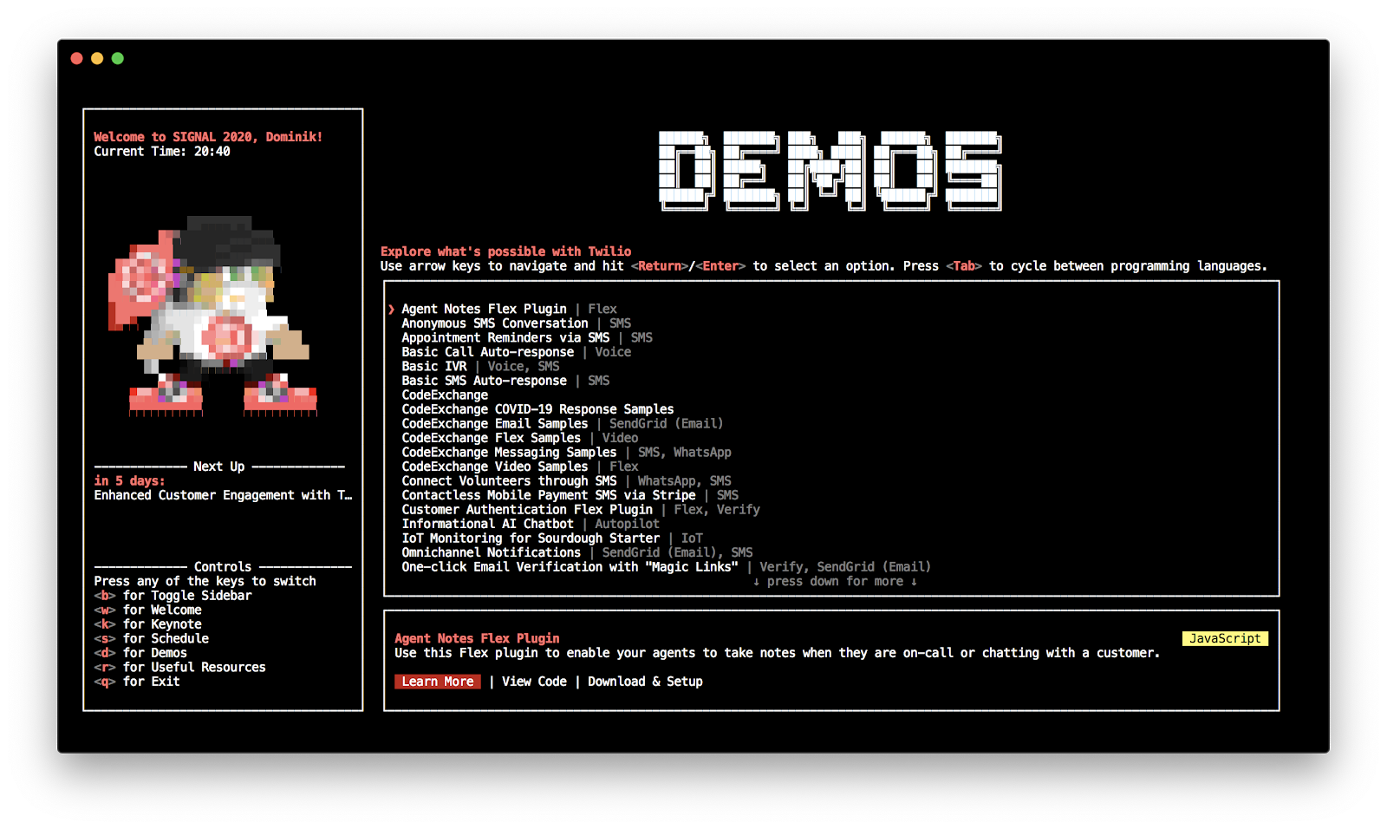Choose Basic Call Auto-response demo
This screenshot has height=829, width=1387.
516,352
